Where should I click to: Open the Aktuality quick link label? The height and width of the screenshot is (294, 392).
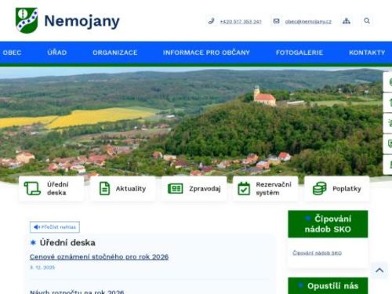click(x=131, y=188)
